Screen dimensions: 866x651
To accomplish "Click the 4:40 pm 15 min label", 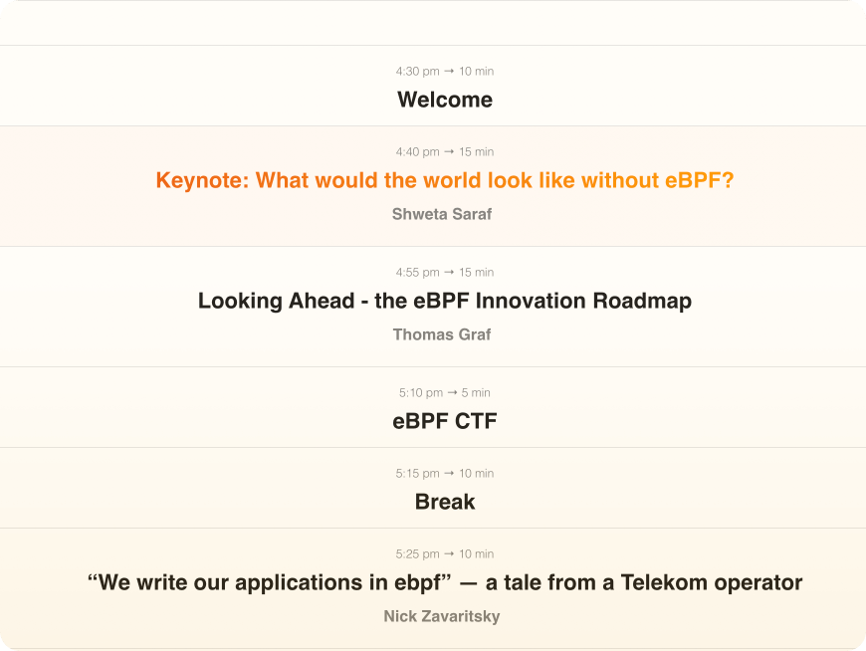I will click(445, 152).
